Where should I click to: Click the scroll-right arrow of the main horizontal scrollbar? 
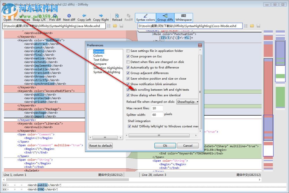(x=260, y=179)
